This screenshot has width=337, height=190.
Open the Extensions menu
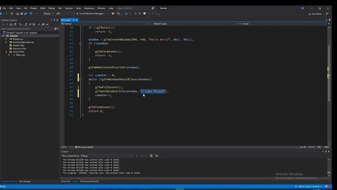tap(89, 8)
